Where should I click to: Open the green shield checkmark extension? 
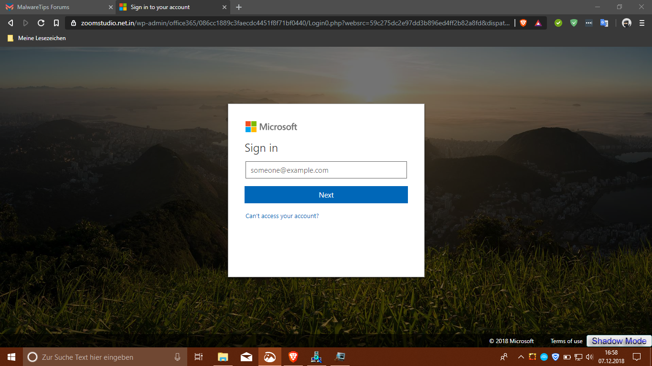click(x=574, y=23)
